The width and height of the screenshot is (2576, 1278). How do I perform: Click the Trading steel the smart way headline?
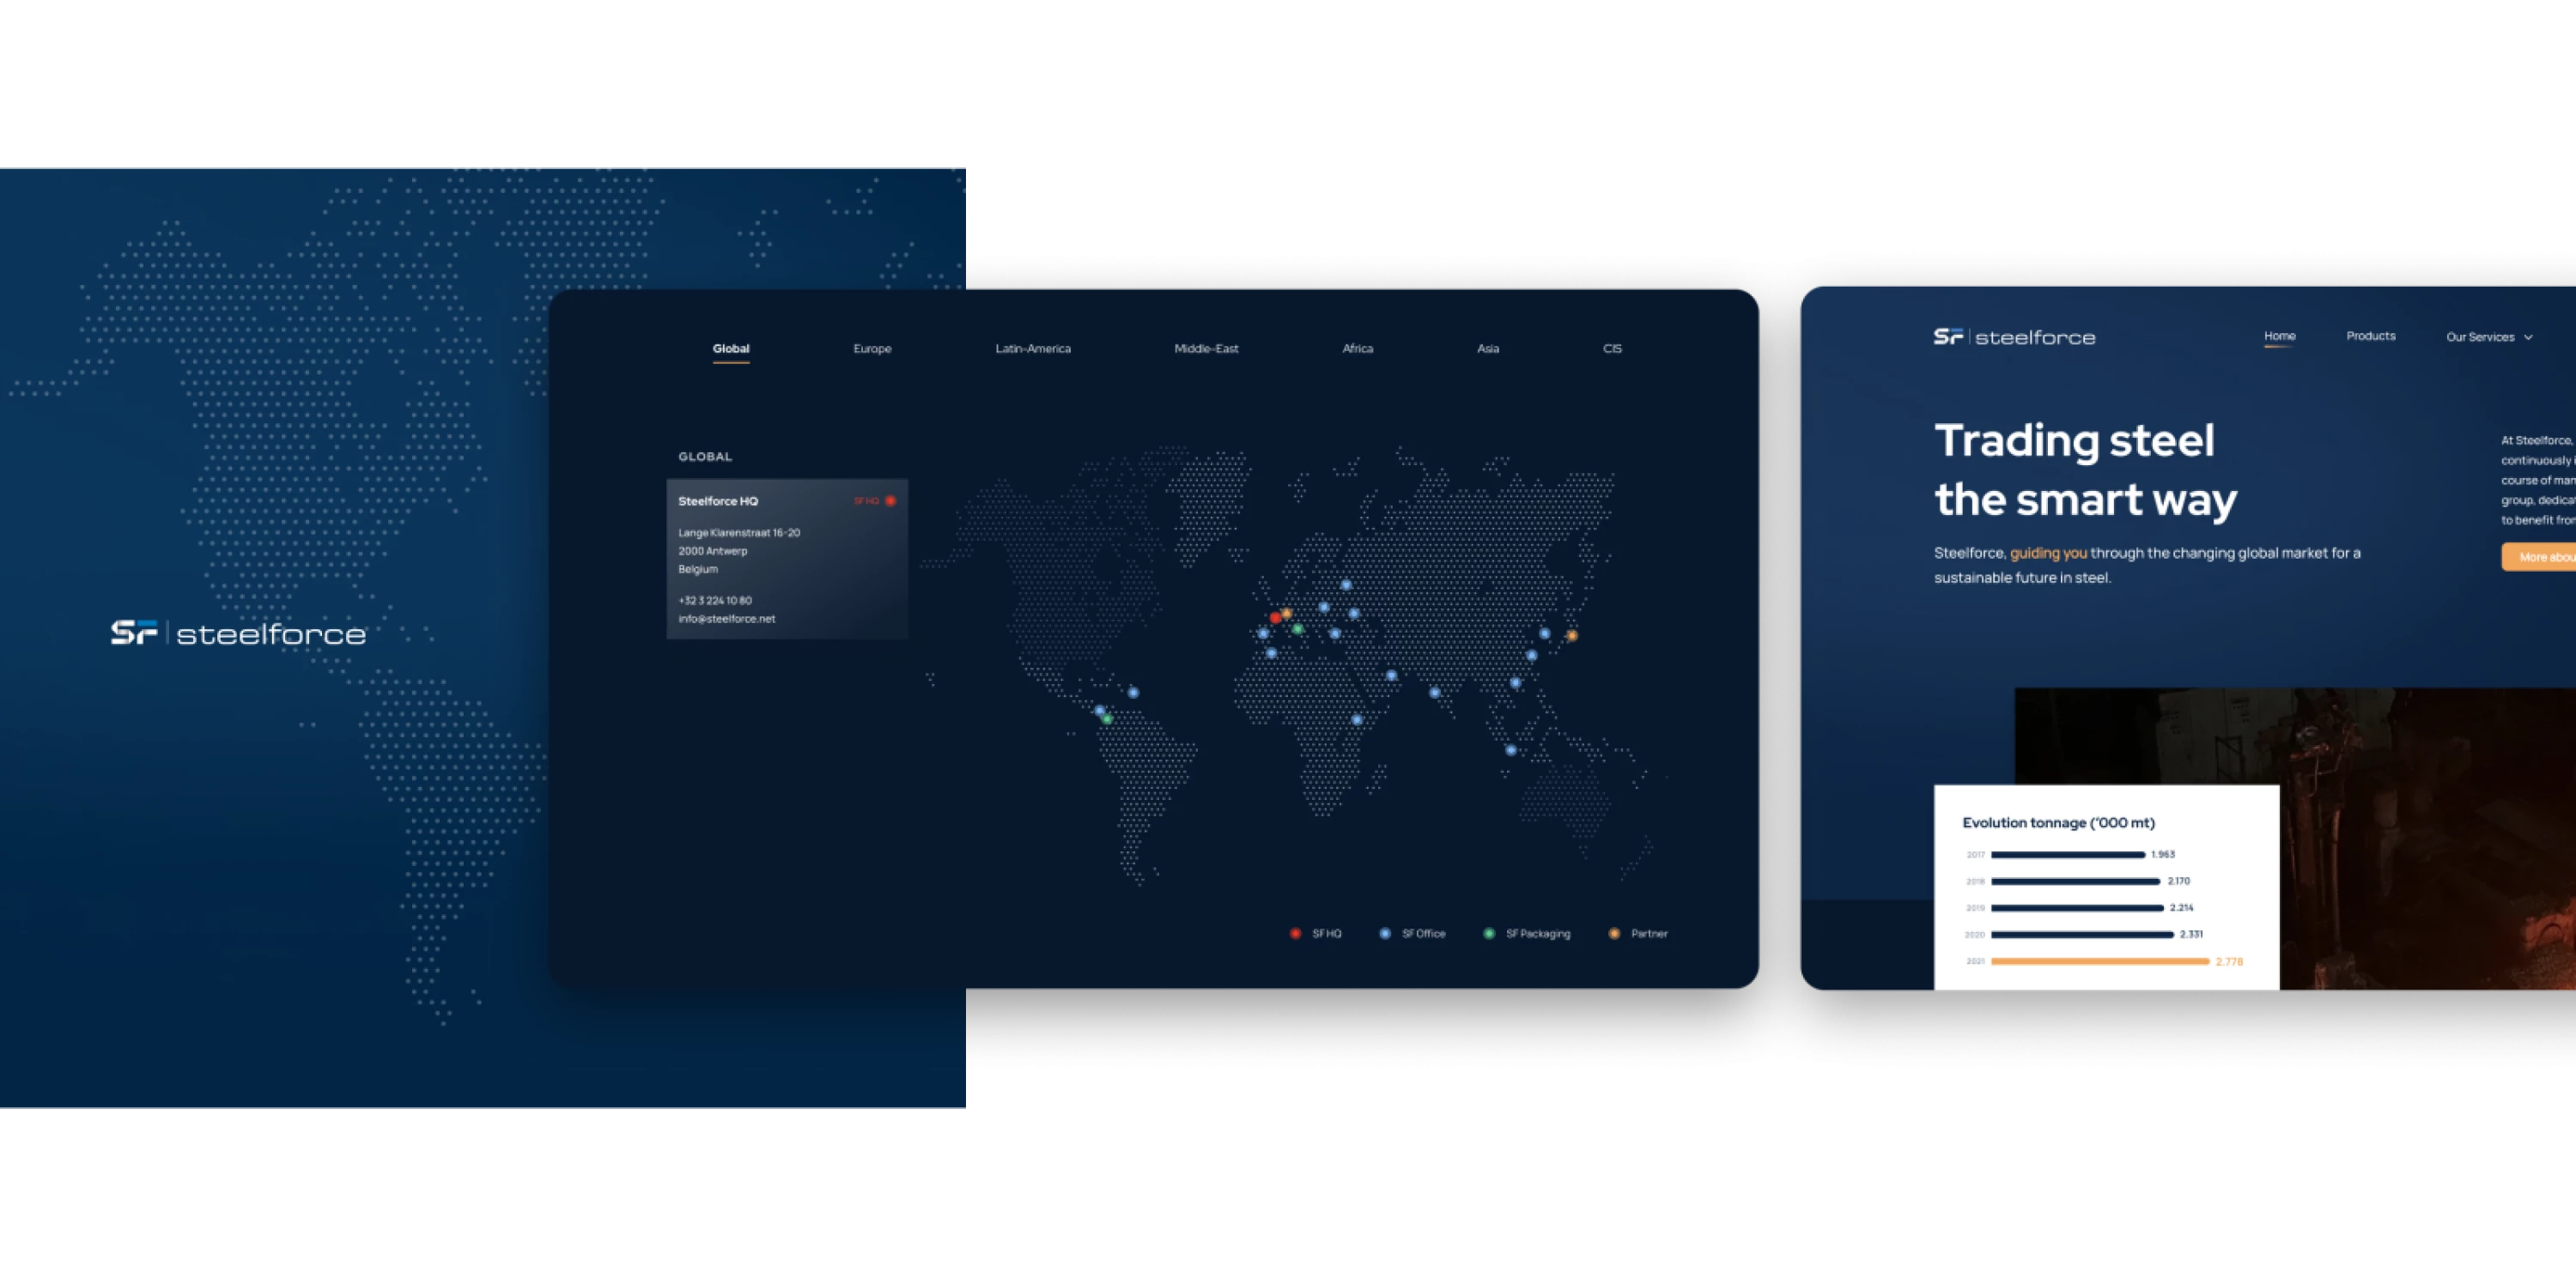pyautogui.click(x=2085, y=469)
